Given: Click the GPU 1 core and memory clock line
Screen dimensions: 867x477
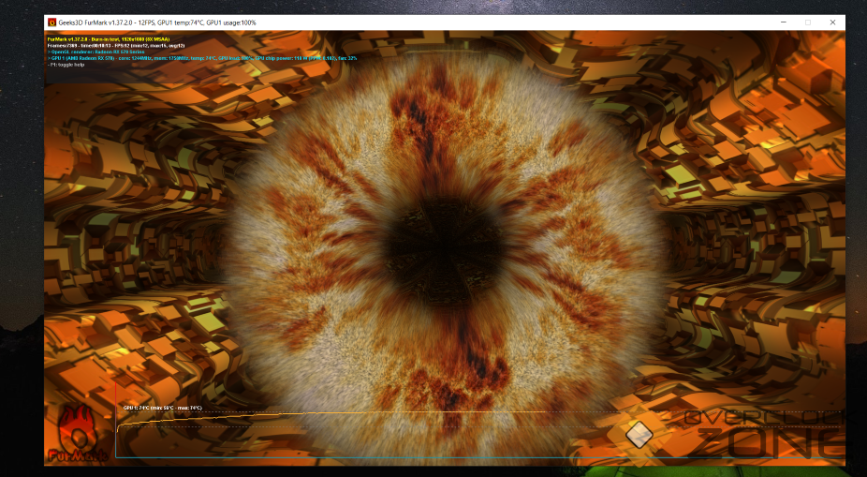Looking at the screenshot, I should pyautogui.click(x=202, y=58).
